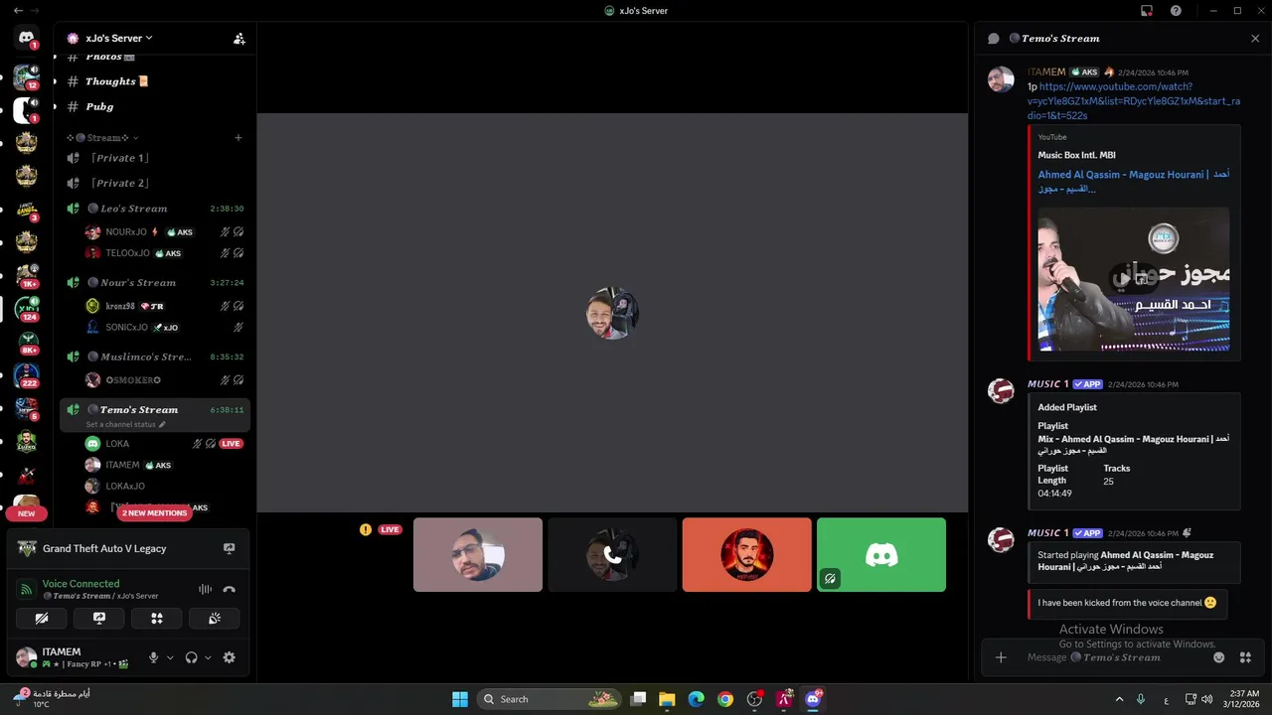The height and width of the screenshot is (715, 1272).
Task: Open input device options chevron
Action: pos(170,657)
